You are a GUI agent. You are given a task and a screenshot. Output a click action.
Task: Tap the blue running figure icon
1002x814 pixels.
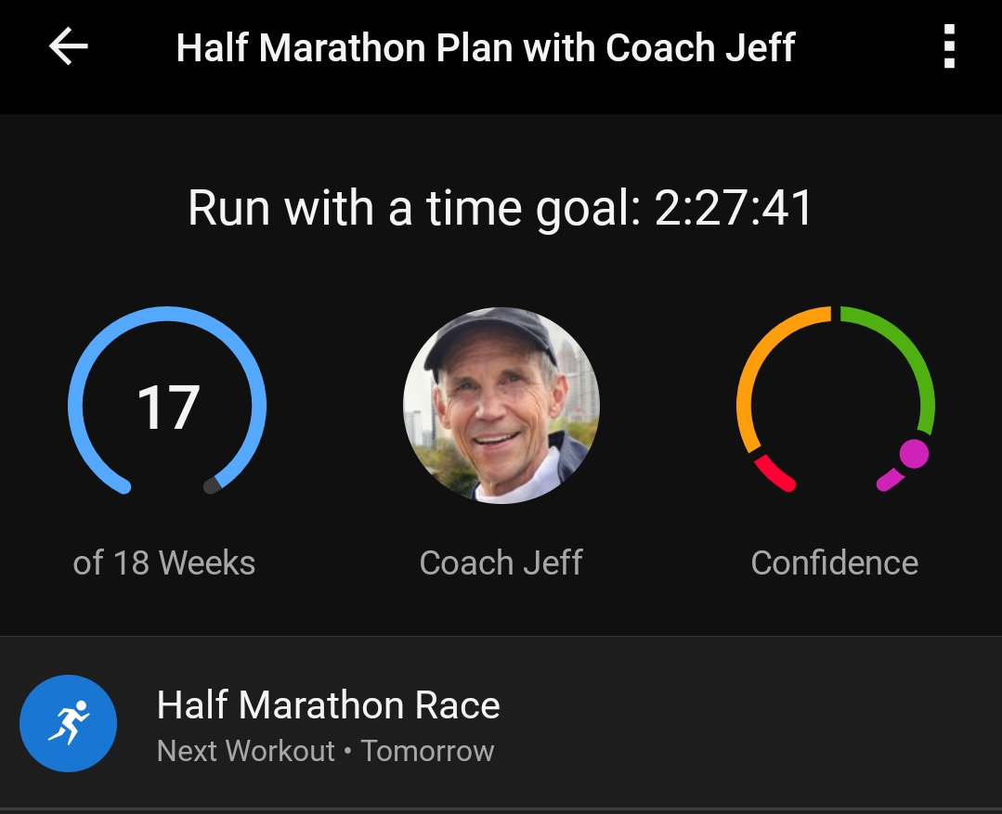[69, 724]
